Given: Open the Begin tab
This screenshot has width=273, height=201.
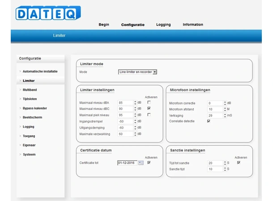Looking at the screenshot, I should click(x=104, y=25).
